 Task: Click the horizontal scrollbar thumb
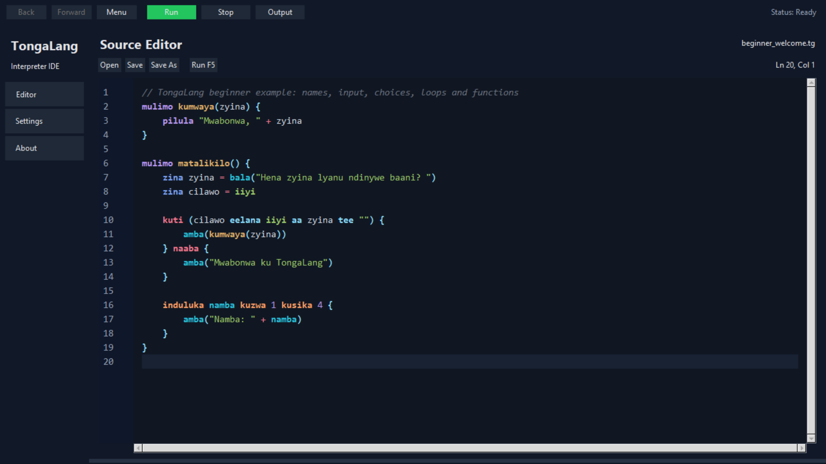pos(470,448)
